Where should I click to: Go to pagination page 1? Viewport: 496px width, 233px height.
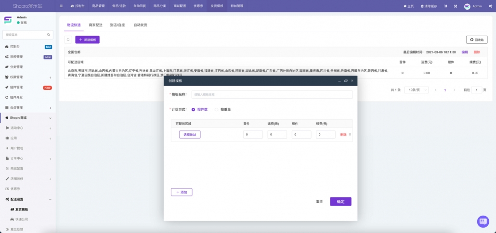(x=445, y=90)
